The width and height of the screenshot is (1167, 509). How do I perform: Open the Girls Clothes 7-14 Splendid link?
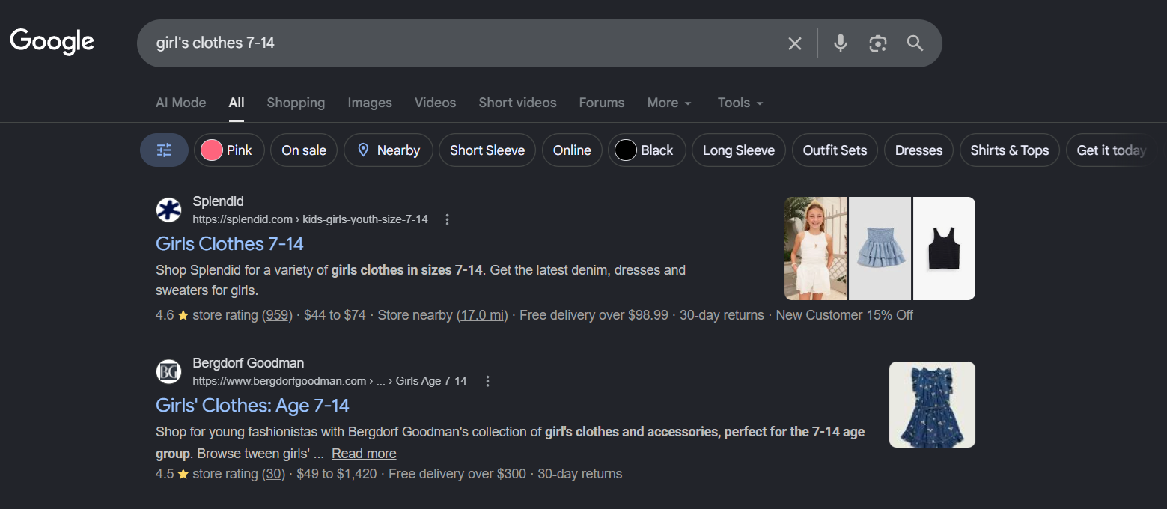pos(230,244)
